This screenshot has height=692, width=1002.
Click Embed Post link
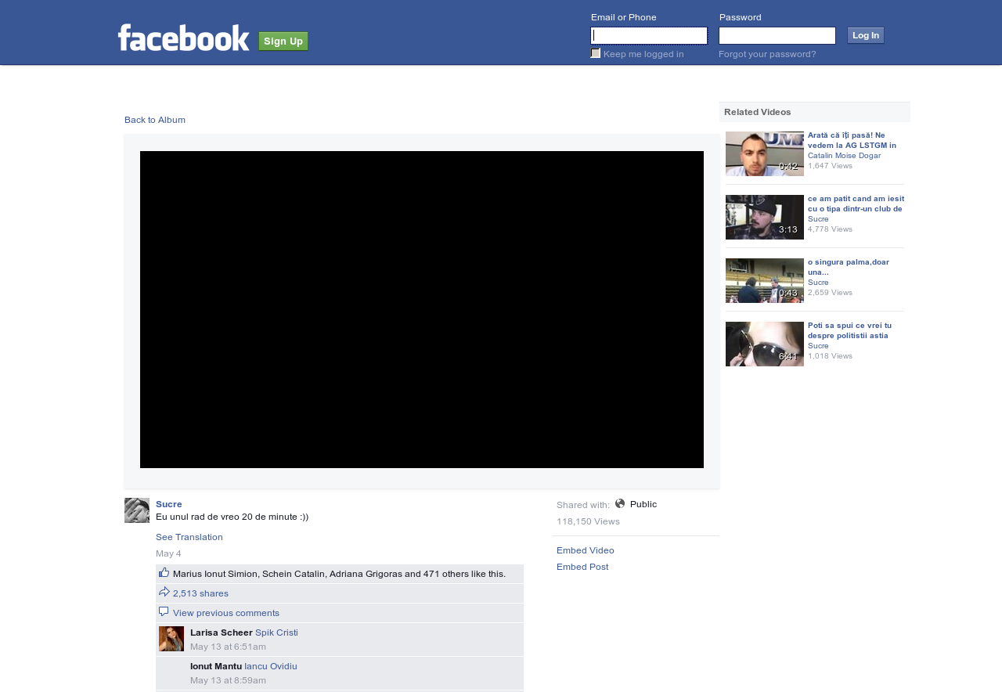tap(582, 567)
